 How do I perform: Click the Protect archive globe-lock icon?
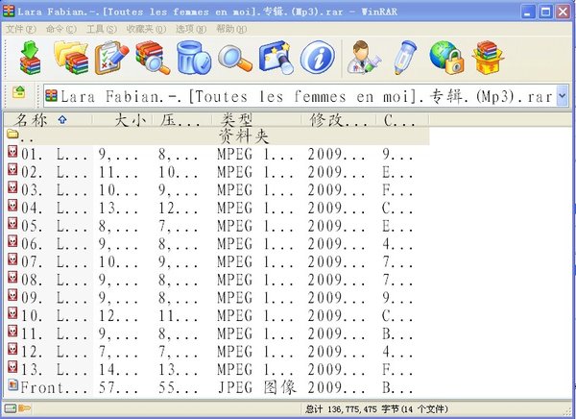(x=446, y=58)
